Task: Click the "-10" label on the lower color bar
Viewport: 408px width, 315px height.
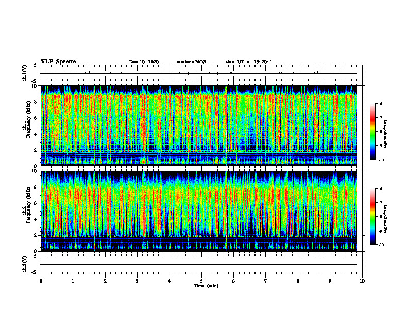Action: click(381, 245)
